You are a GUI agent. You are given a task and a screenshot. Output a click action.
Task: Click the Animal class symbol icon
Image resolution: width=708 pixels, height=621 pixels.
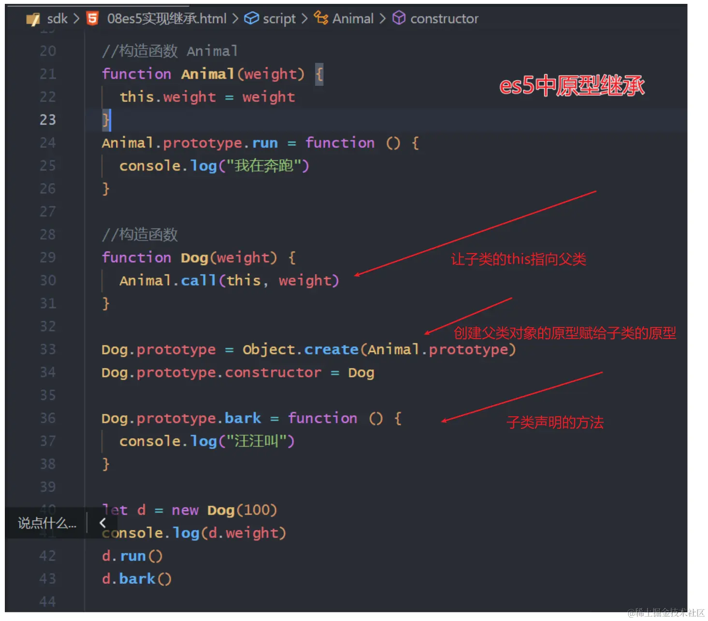click(321, 18)
